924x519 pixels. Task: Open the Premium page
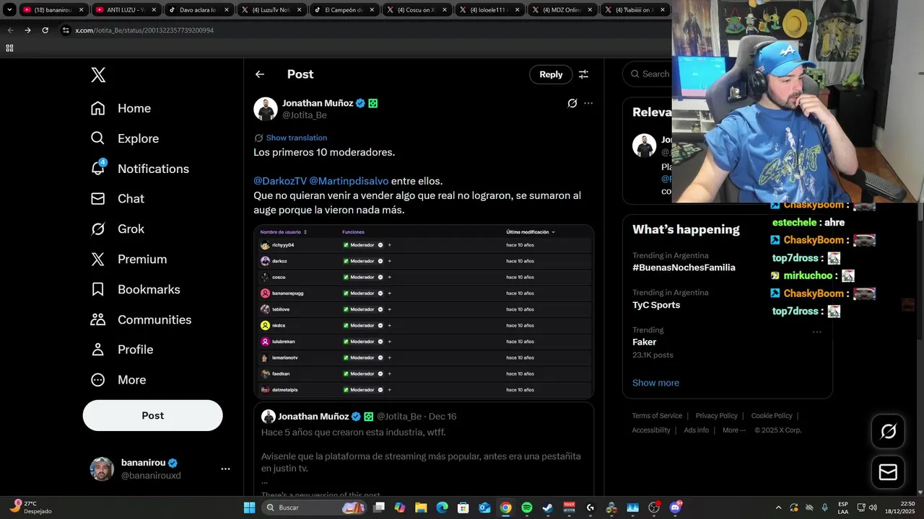(128, 259)
